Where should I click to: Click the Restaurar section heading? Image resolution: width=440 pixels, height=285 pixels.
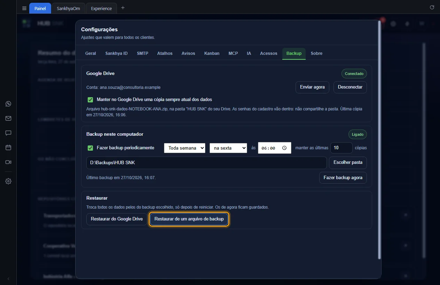[97, 198]
